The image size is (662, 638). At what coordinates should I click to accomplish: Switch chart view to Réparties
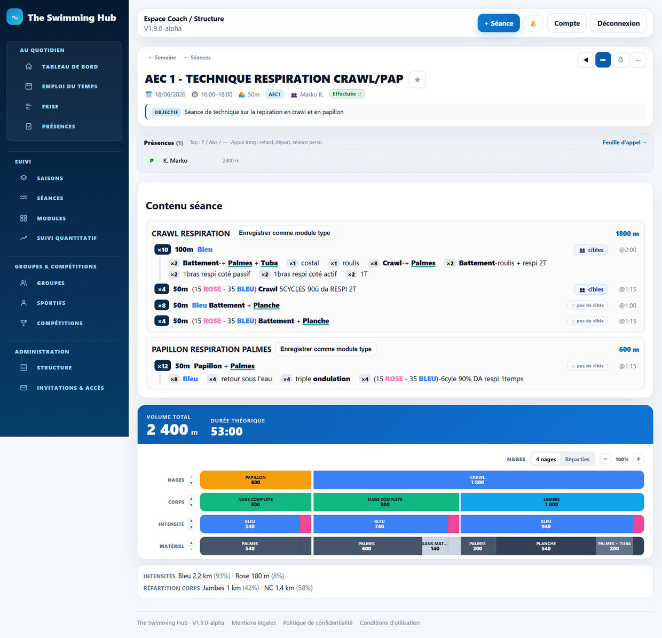point(577,459)
